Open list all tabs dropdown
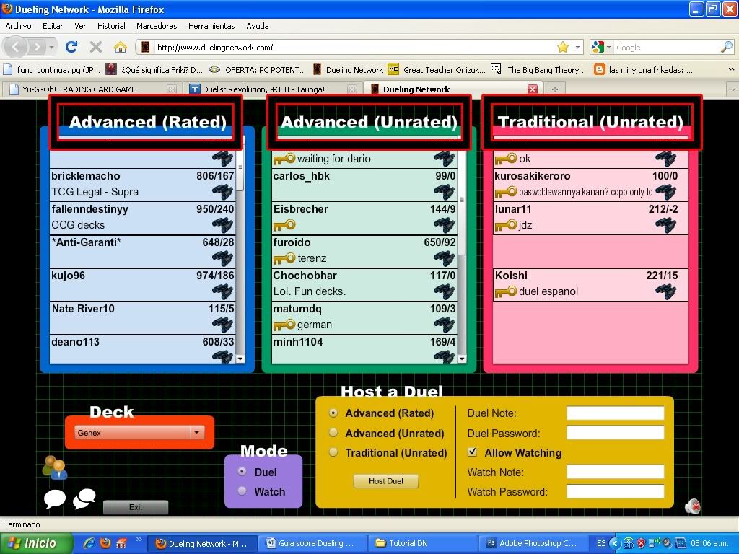 [x=733, y=89]
